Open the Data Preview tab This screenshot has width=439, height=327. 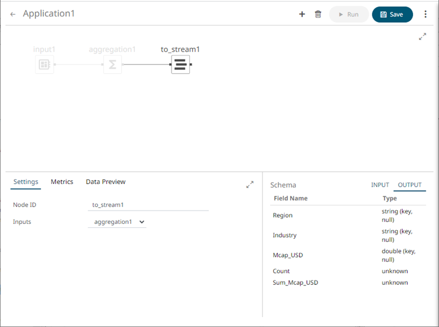click(x=105, y=182)
